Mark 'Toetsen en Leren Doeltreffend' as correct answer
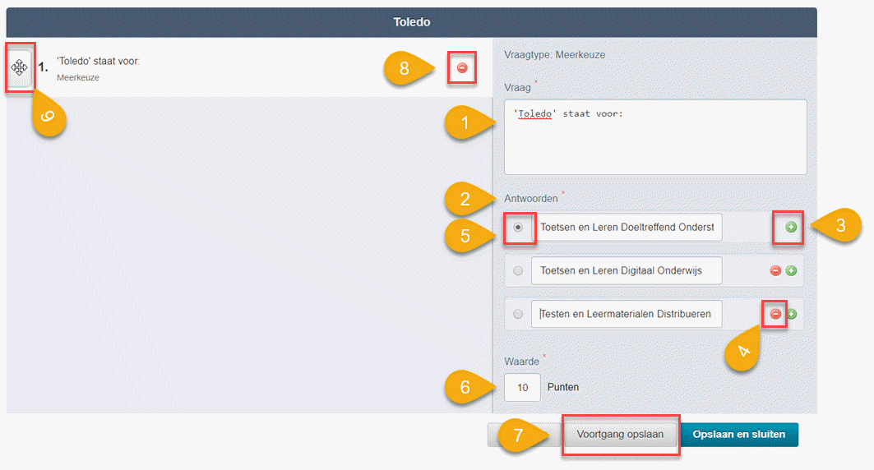The height and width of the screenshot is (470, 874). [x=518, y=228]
